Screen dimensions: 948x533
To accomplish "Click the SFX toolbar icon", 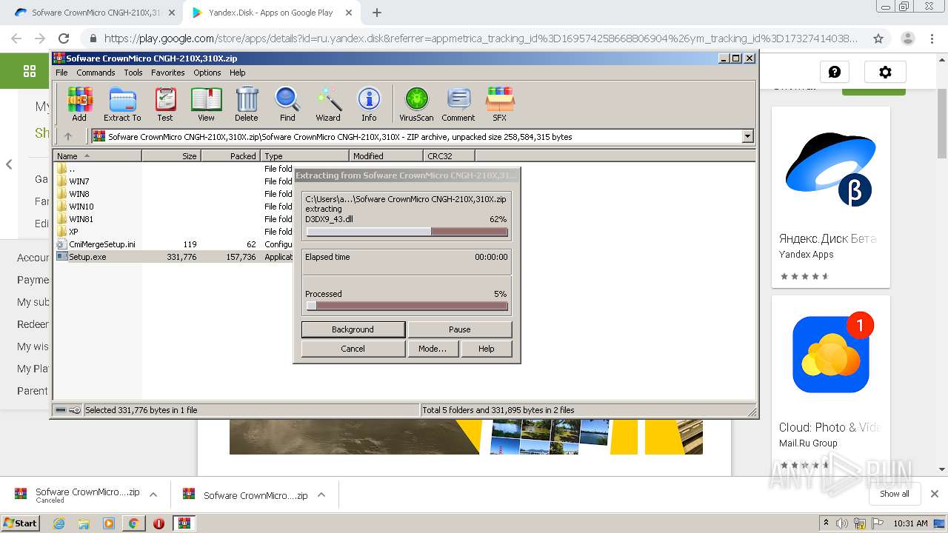I will click(x=500, y=104).
